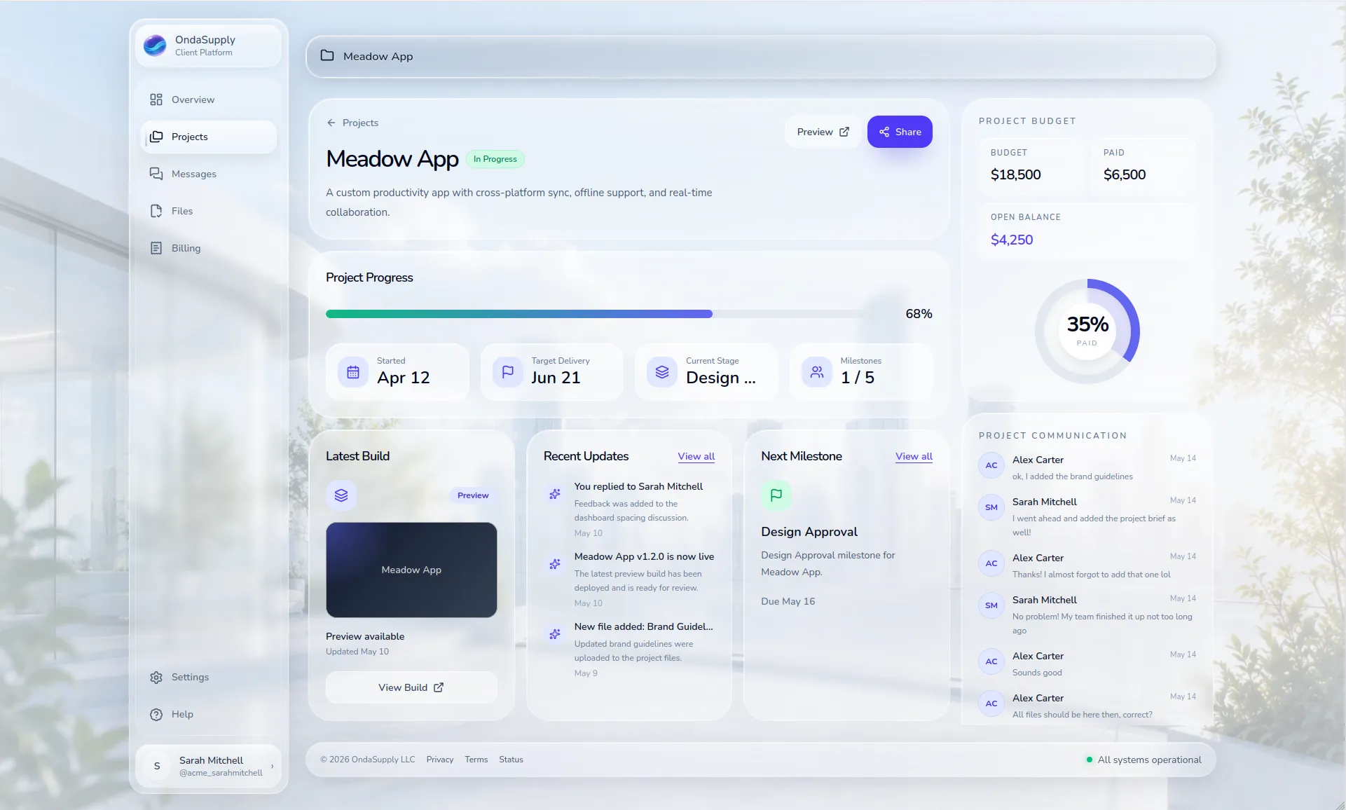Viewport: 1346px width, 810px height.
Task: Click the back arrow next to Projects
Action: click(x=331, y=123)
